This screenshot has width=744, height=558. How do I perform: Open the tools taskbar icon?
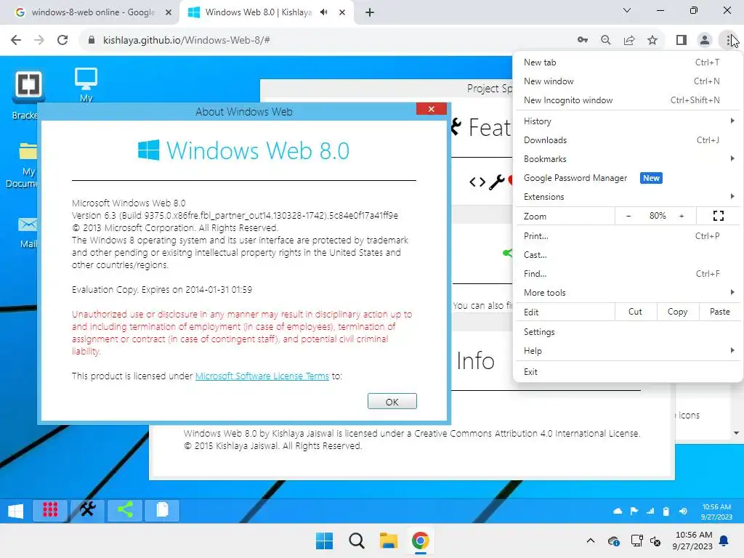point(87,511)
